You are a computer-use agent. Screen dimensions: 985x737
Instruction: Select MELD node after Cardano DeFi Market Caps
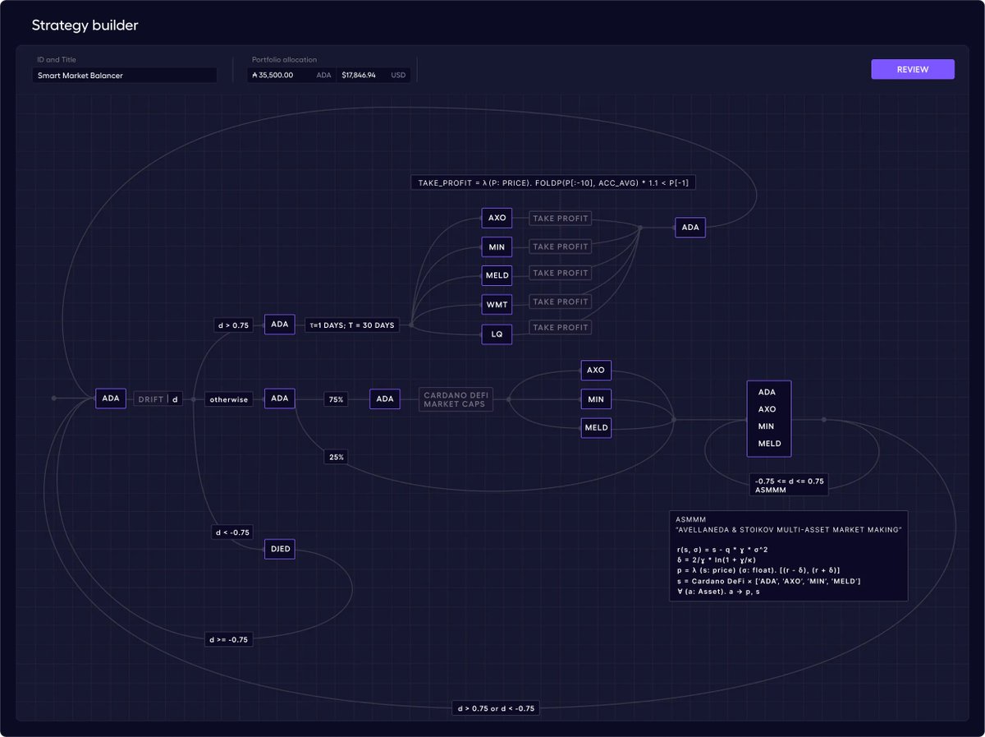tap(596, 427)
